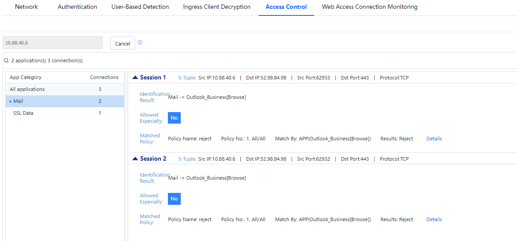Image resolution: width=517 pixels, height=241 pixels.
Task: Open the Network tab
Action: [x=27, y=7]
